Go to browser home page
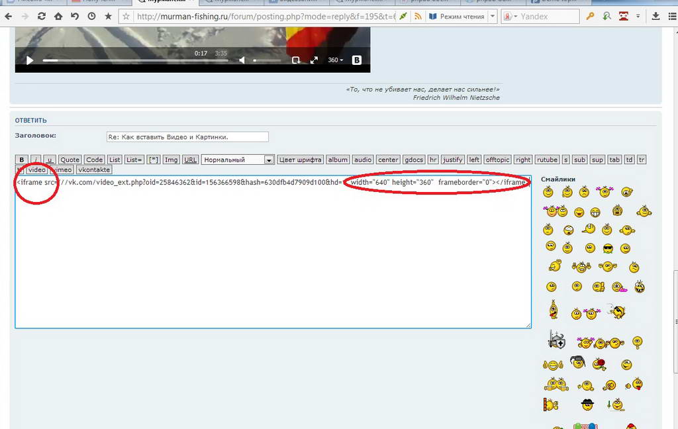Screen dimensions: 678x429 coord(58,16)
